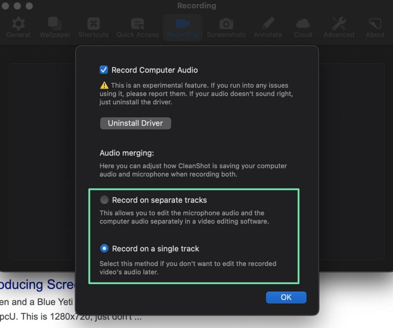Viewport: 393px width, 328px height.
Task: Click the Recording window title text
Action: tap(196, 6)
